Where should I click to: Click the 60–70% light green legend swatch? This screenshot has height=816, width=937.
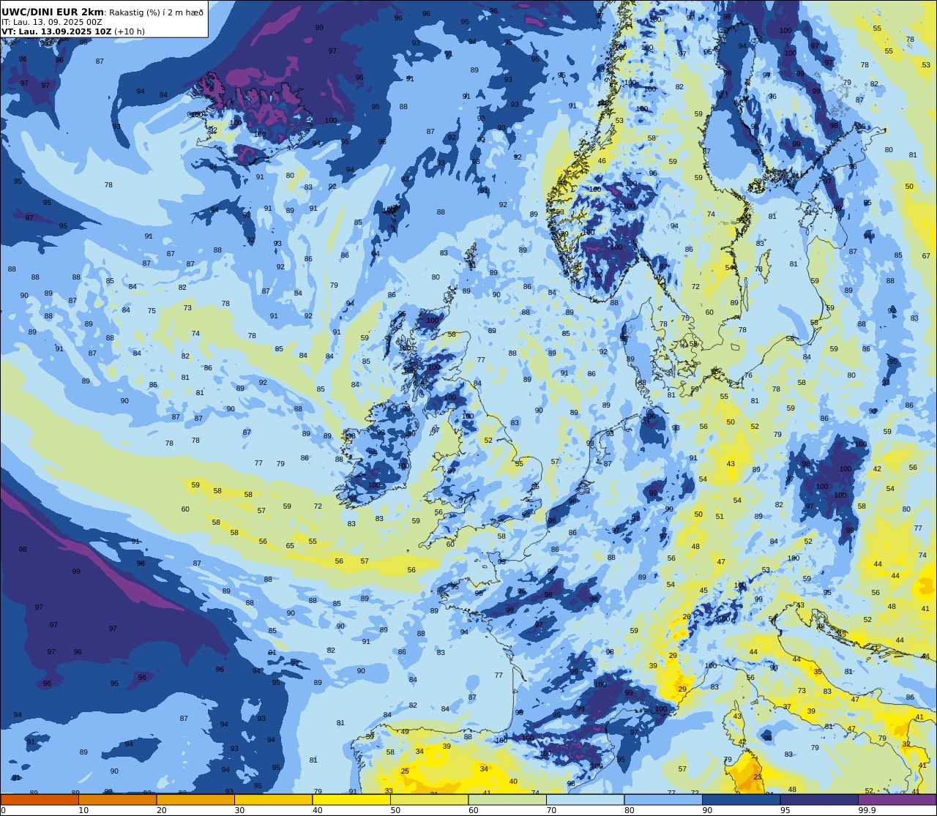click(x=507, y=800)
